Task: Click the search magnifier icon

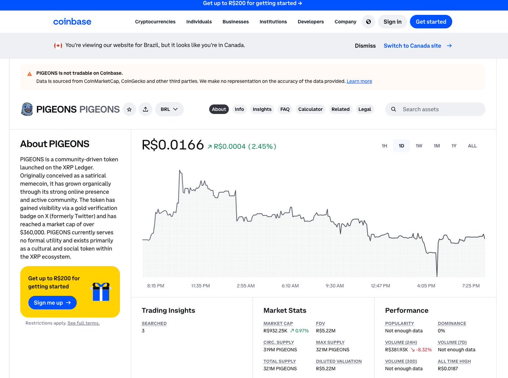Action: click(x=393, y=109)
